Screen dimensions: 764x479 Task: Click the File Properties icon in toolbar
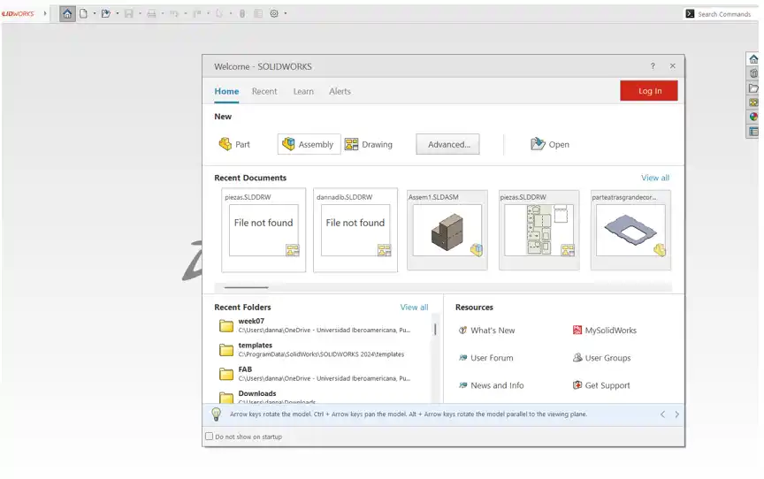tap(258, 13)
